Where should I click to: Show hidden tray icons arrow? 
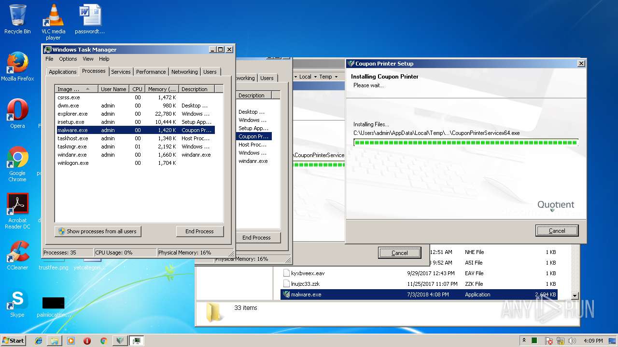coord(524,341)
